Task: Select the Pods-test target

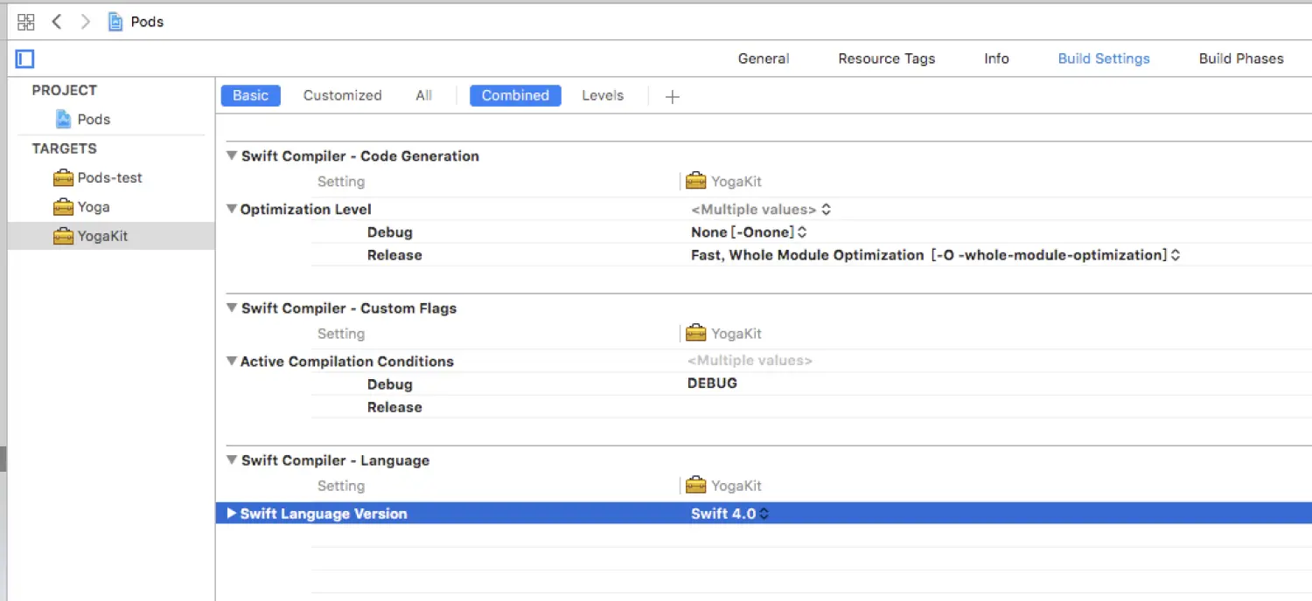Action: 111,177
